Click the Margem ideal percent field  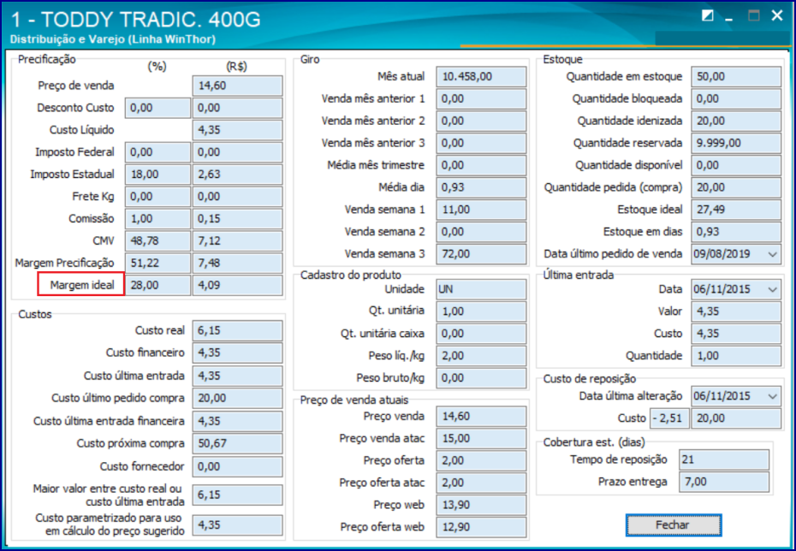(x=157, y=285)
